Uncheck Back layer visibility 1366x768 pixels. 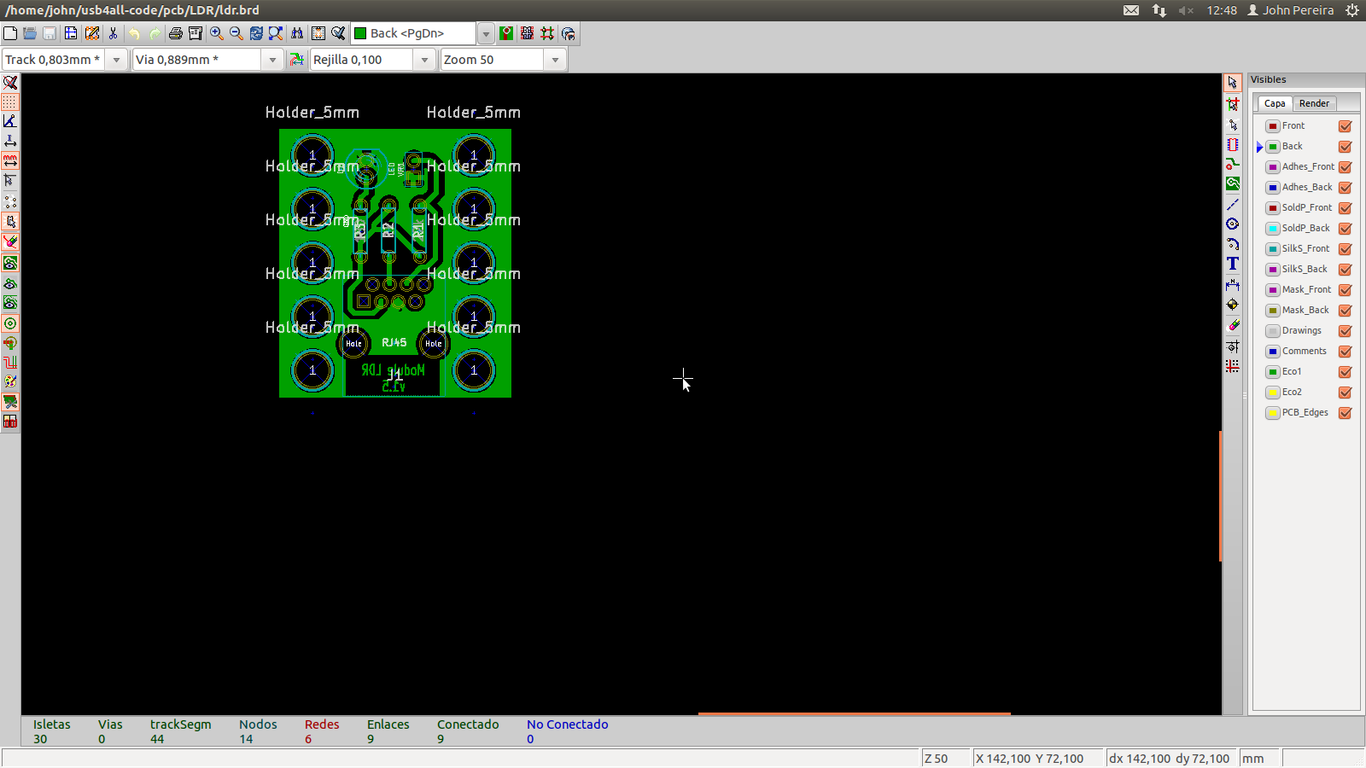coord(1346,147)
